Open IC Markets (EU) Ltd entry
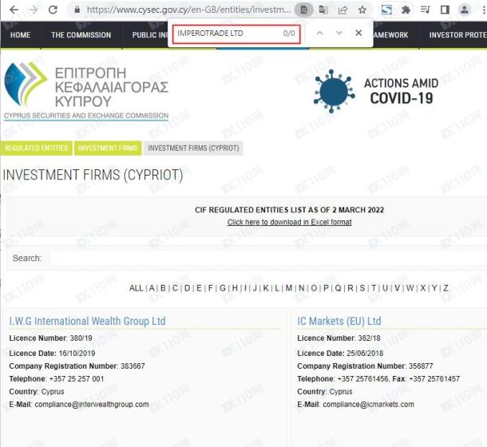The height and width of the screenshot is (447, 487). [339, 321]
